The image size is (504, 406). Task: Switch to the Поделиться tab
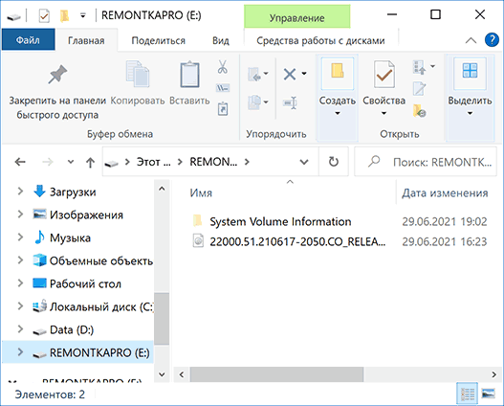pyautogui.click(x=159, y=40)
